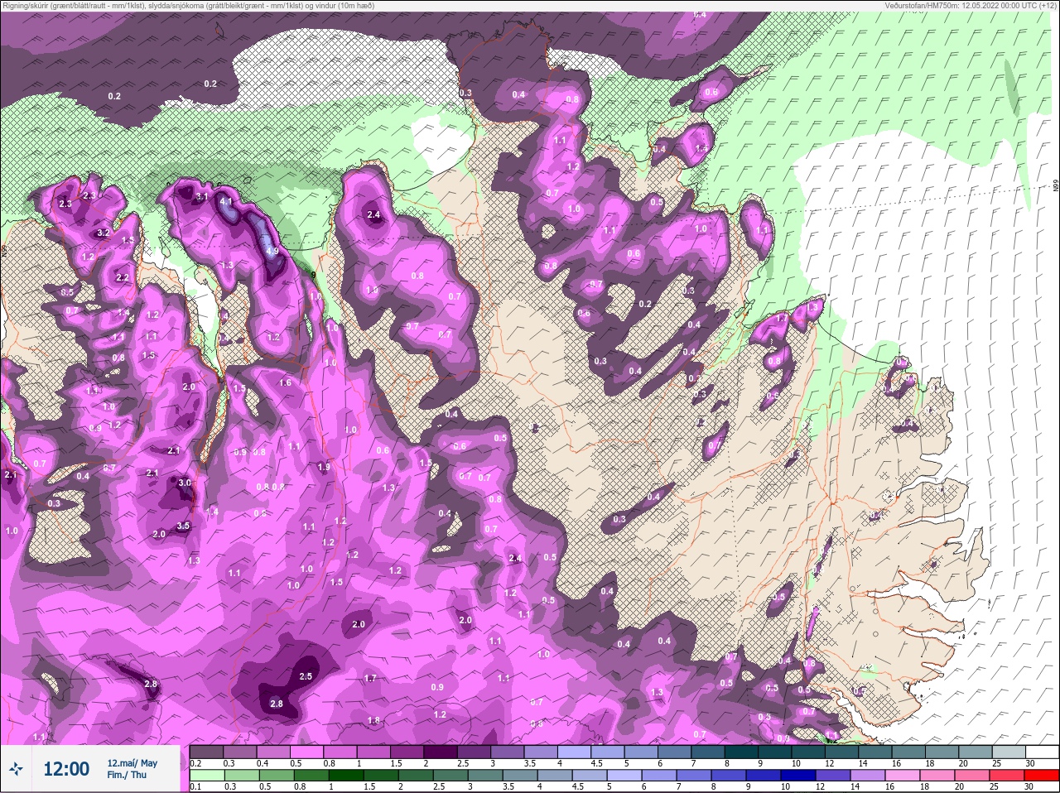Click the 1.6 precipitation value on the map

pyautogui.click(x=285, y=382)
